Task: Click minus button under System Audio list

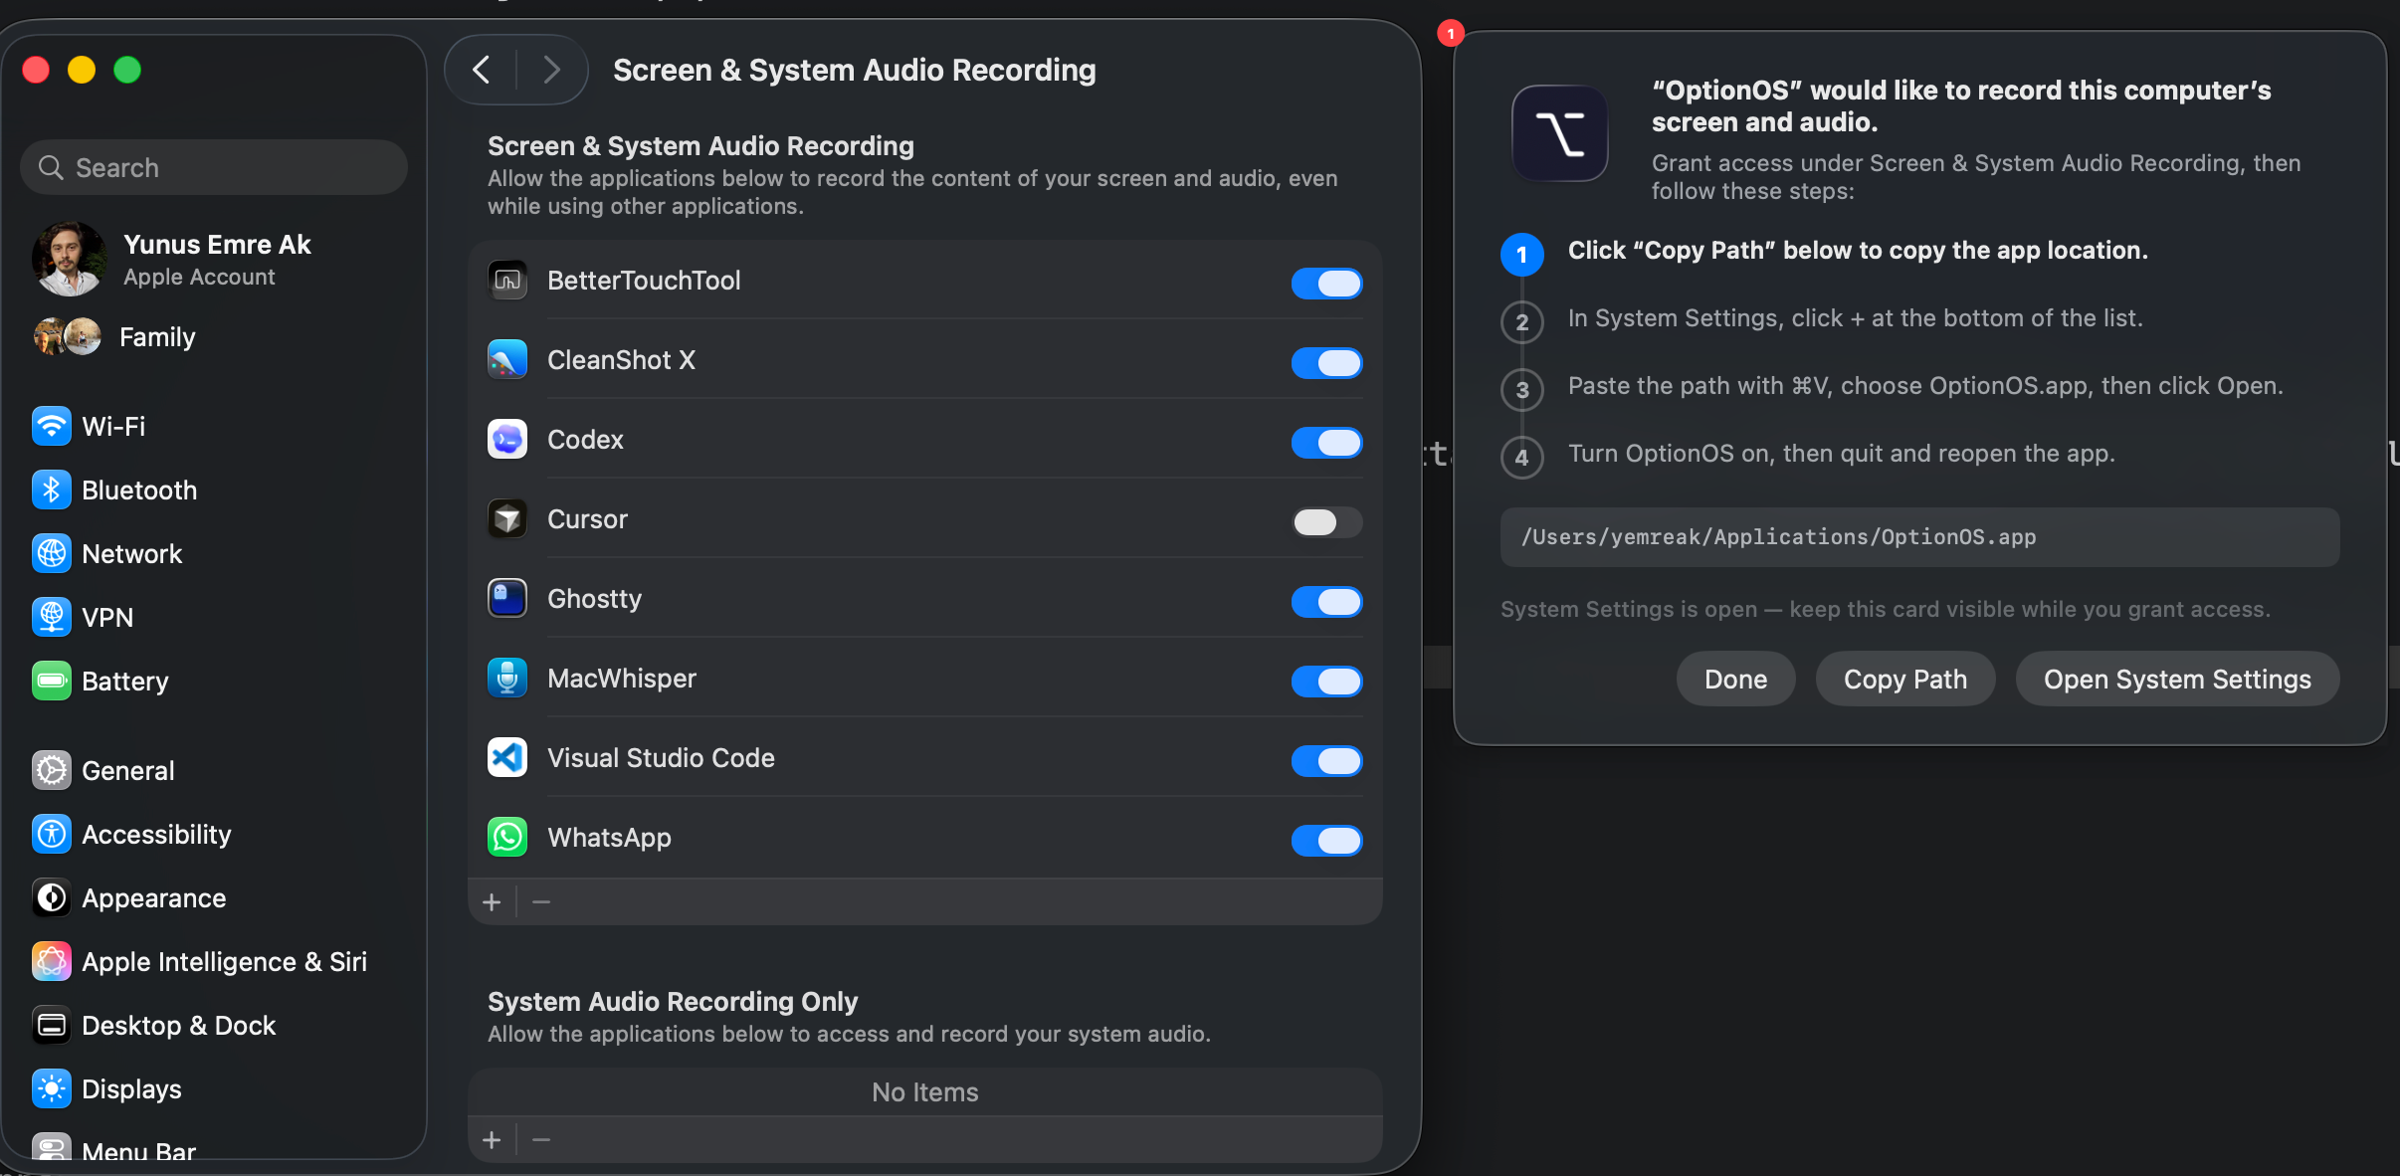Action: (541, 1140)
